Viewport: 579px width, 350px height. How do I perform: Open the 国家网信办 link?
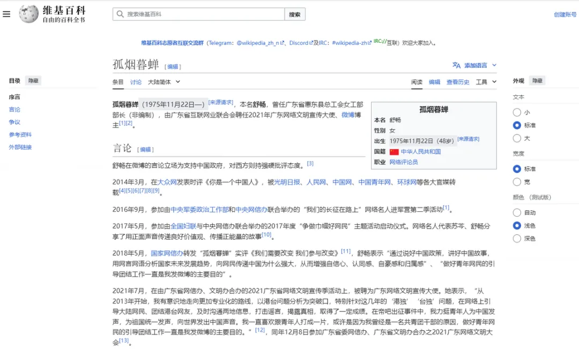167,254
